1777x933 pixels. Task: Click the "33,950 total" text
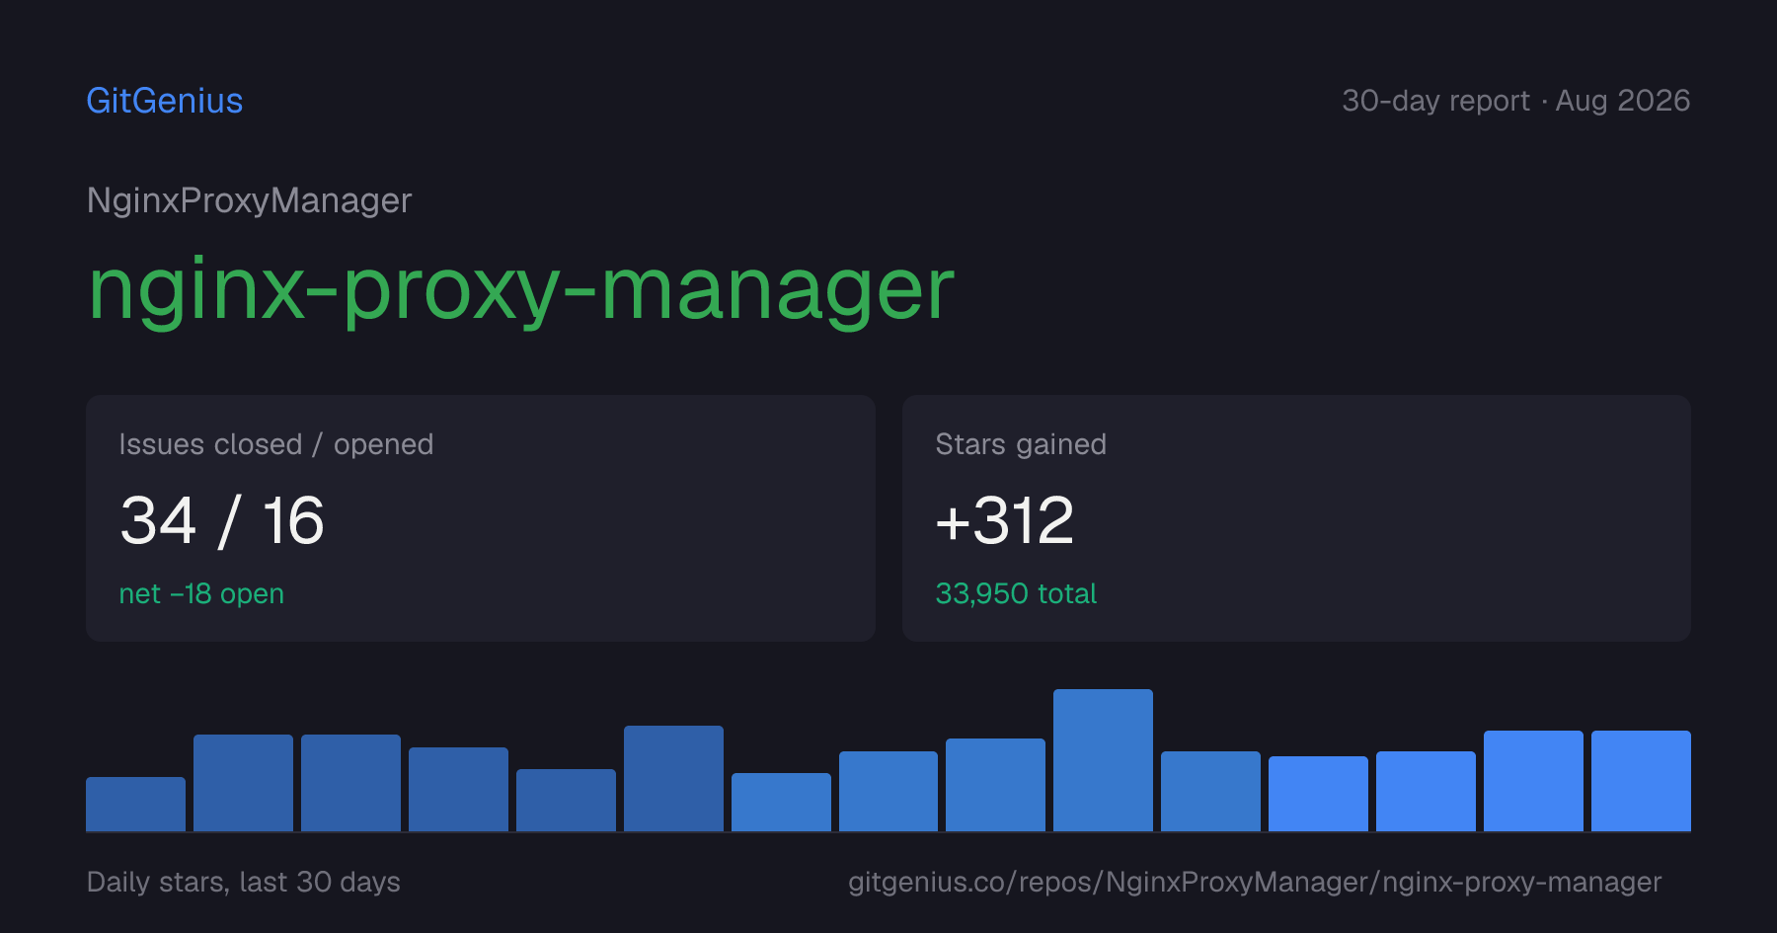coord(1016,593)
